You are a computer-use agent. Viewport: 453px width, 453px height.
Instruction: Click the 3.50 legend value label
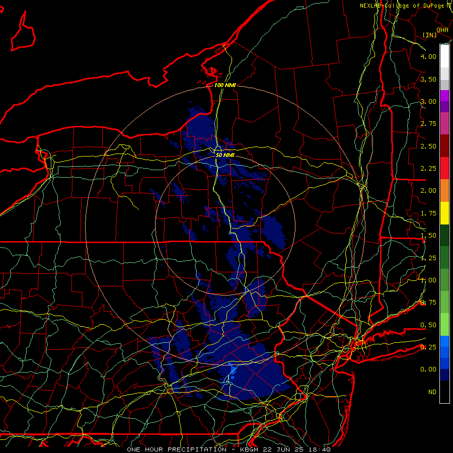pyautogui.click(x=428, y=79)
